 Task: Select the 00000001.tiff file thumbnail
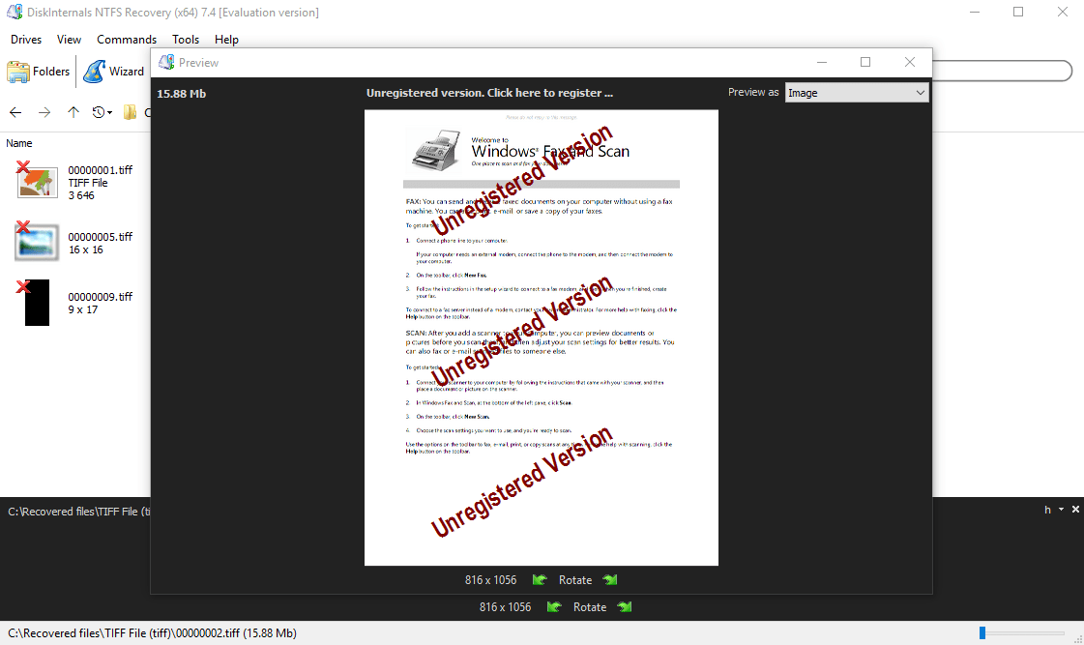[39, 182]
